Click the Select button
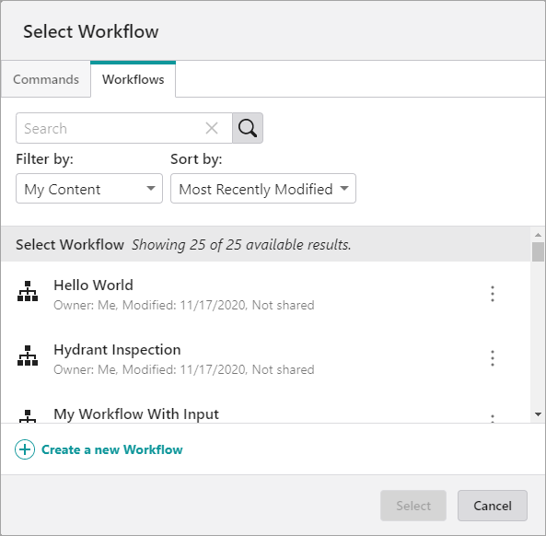This screenshot has height=536, width=546. [413, 506]
